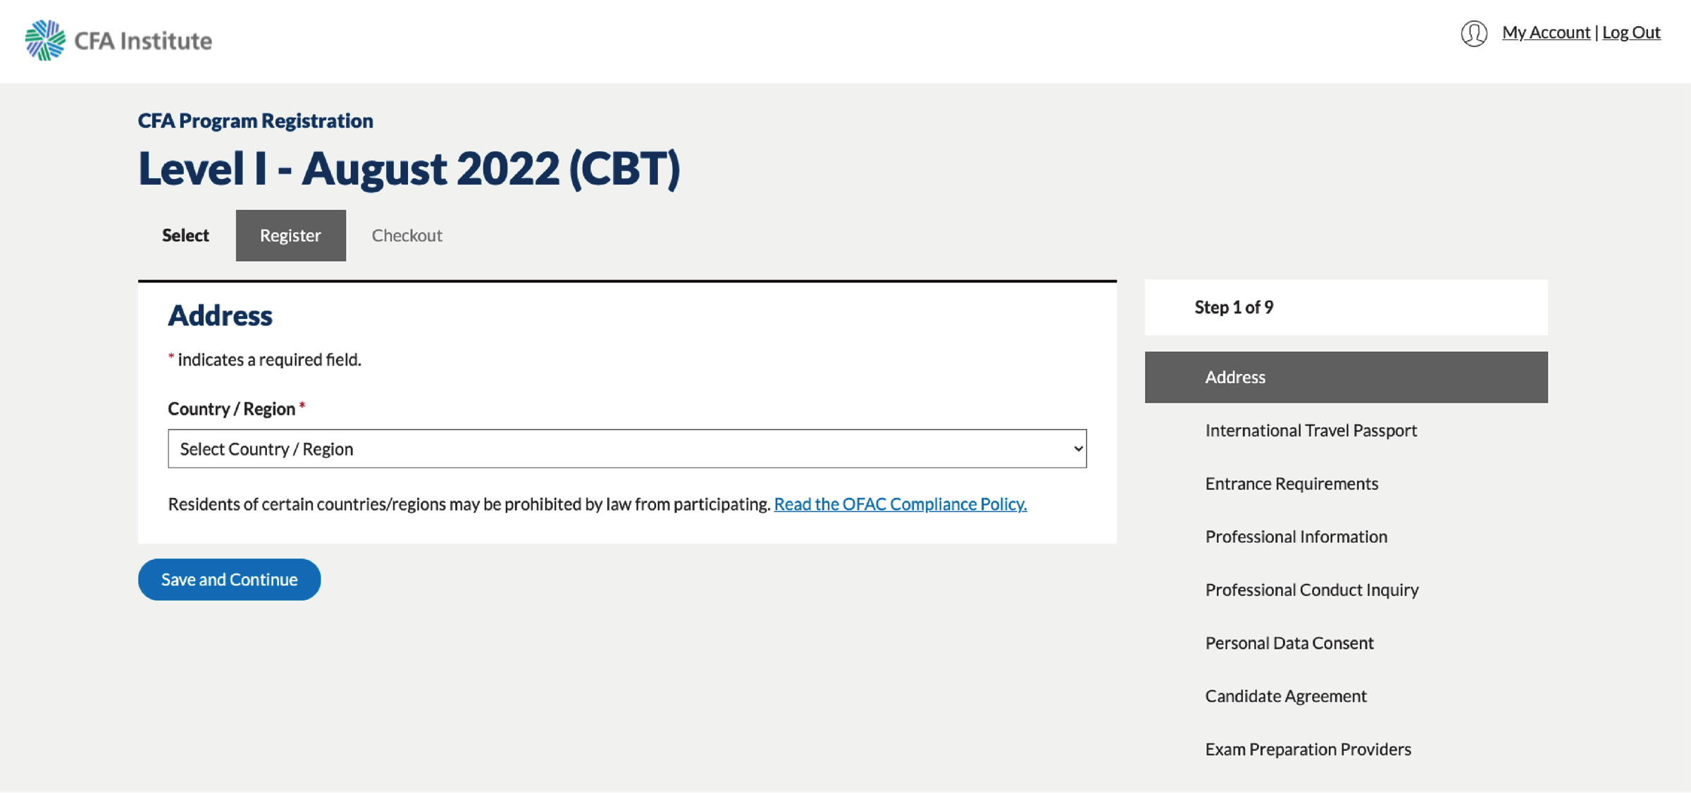Select Professional Conduct Inquiry step
The height and width of the screenshot is (793, 1691).
pyautogui.click(x=1311, y=590)
